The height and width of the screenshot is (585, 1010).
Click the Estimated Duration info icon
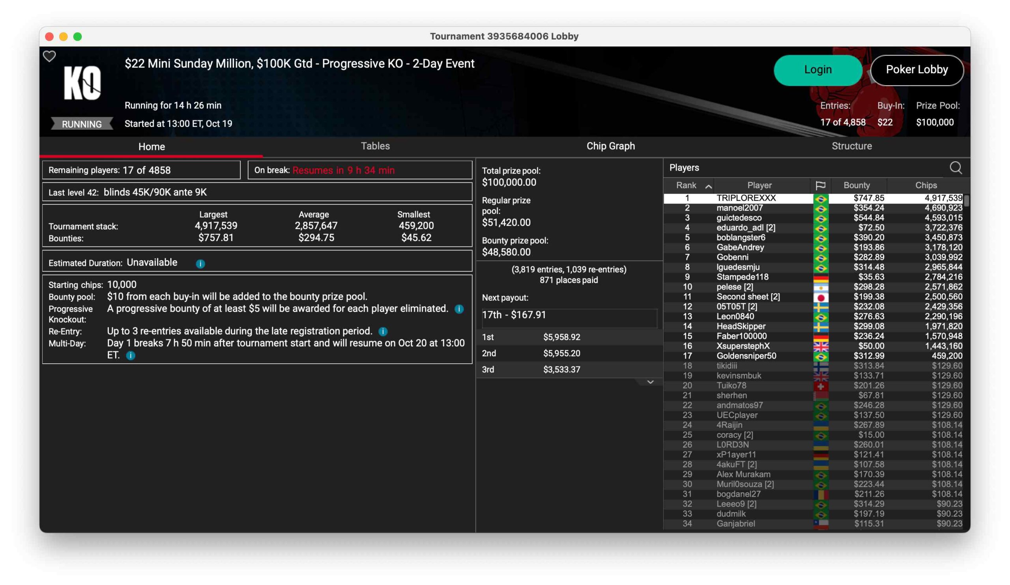[200, 264]
